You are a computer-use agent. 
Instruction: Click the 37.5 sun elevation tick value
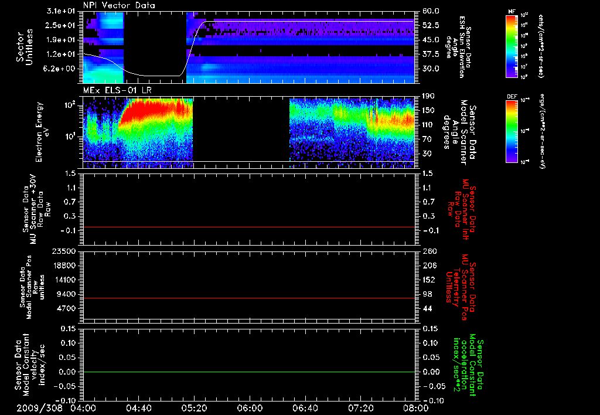coord(431,55)
